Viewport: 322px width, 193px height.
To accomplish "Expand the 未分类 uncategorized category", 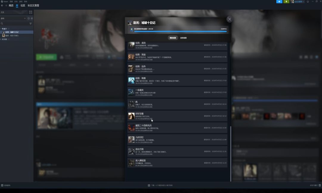I will click(x=4, y=39).
